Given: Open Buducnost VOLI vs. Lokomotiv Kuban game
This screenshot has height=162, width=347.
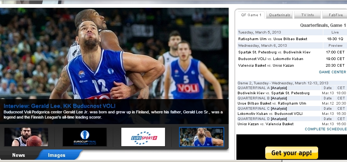Looking at the screenshot, I should click(271, 59).
